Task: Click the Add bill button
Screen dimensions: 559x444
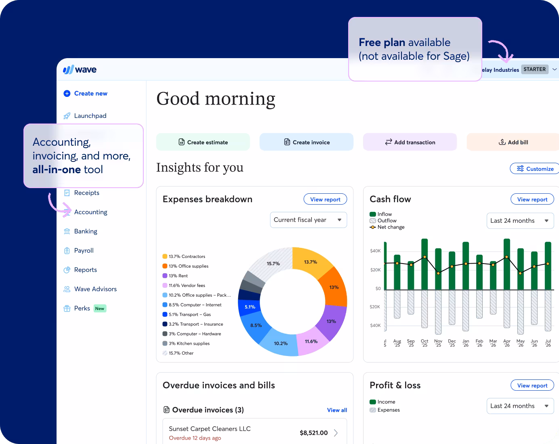Action: tap(513, 142)
